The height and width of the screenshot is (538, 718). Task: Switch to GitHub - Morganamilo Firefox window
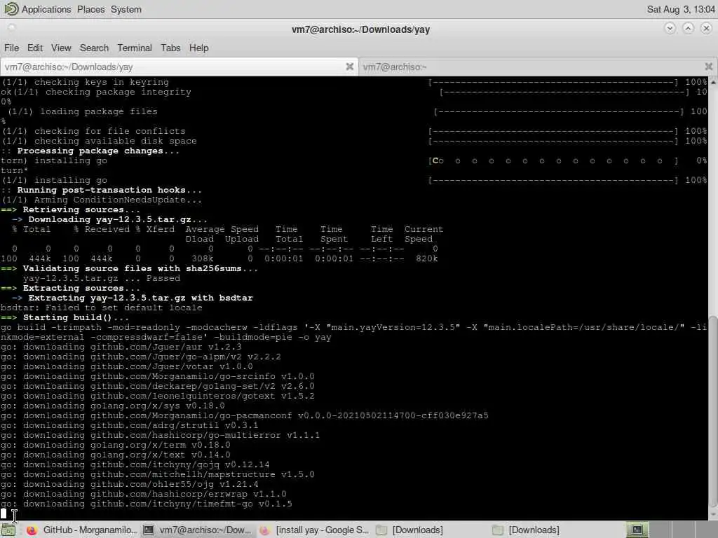point(81,530)
